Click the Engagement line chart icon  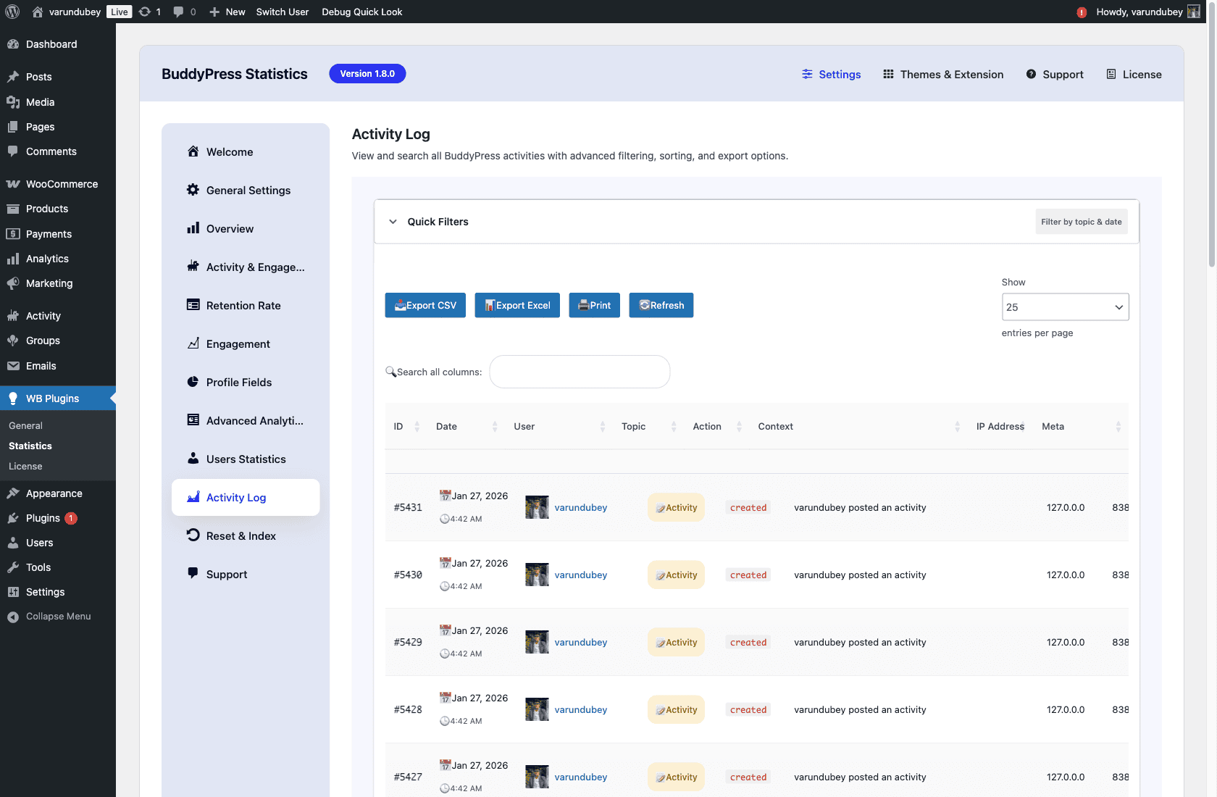click(x=193, y=343)
